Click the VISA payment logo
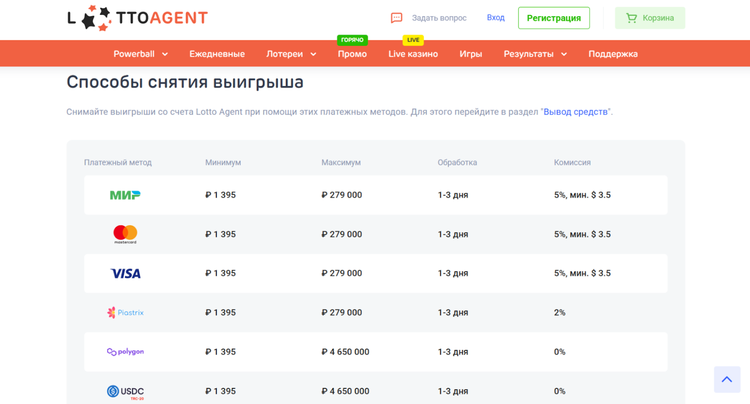The height and width of the screenshot is (404, 750). (125, 273)
